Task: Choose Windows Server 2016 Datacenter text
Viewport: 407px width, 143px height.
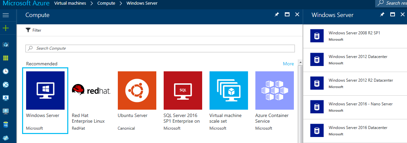Action: [x=358, y=128]
